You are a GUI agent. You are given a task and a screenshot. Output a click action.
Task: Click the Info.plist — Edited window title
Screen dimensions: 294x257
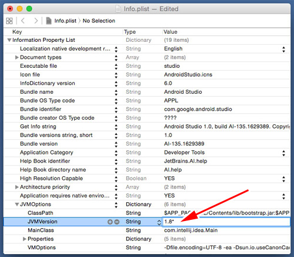click(151, 9)
